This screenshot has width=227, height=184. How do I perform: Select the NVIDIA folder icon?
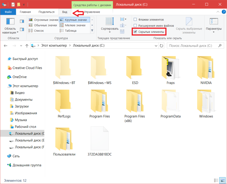coord(206,68)
